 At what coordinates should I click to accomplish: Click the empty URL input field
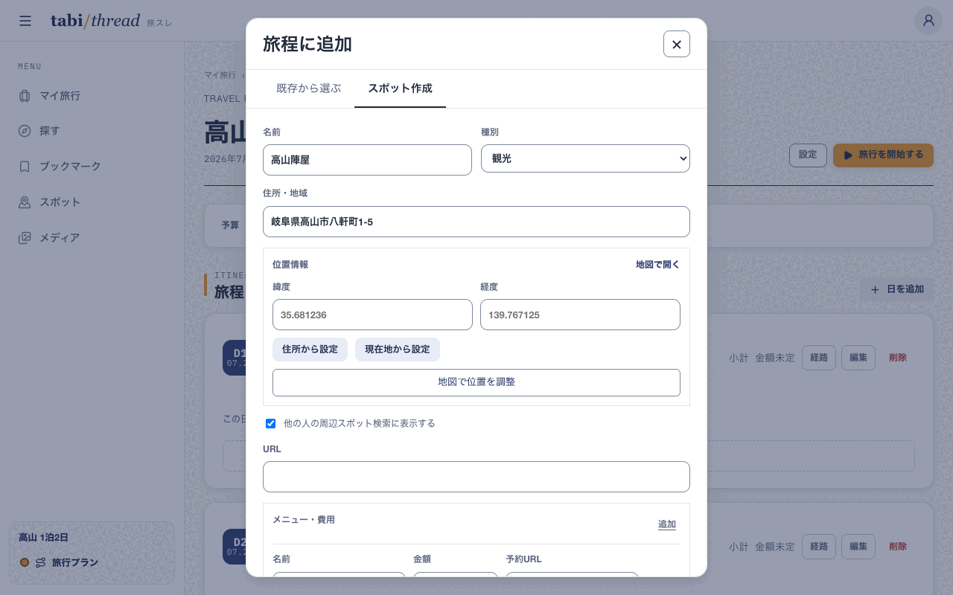pyautogui.click(x=476, y=477)
